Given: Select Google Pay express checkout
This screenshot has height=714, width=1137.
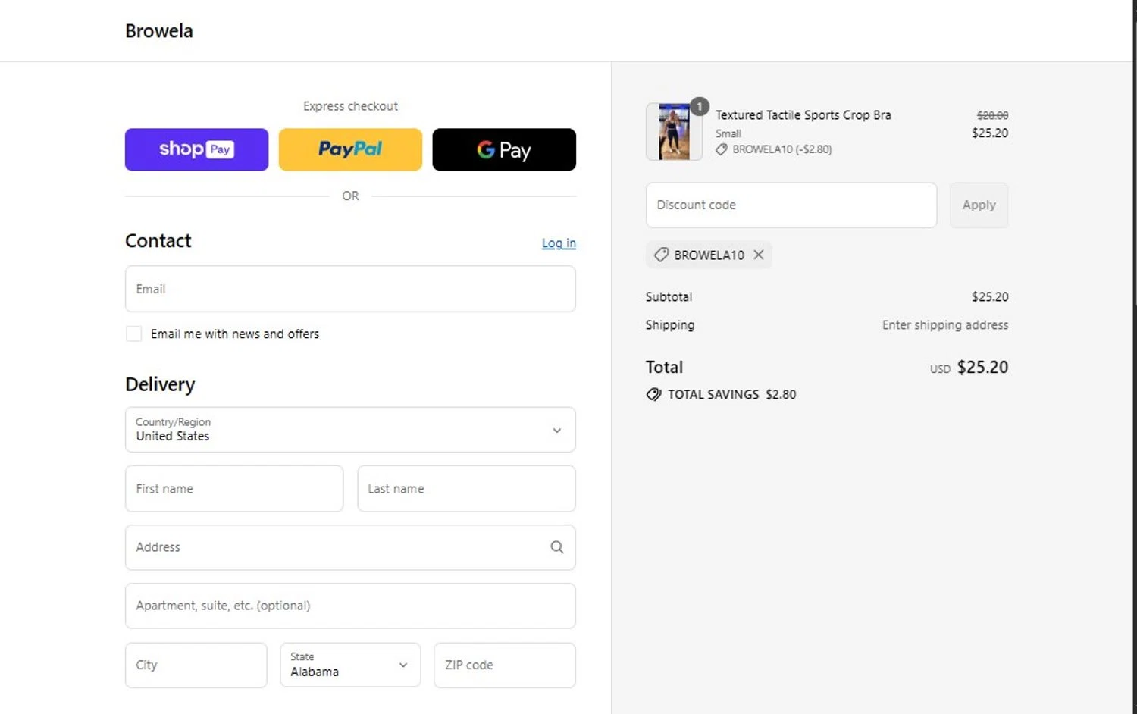Looking at the screenshot, I should coord(504,149).
